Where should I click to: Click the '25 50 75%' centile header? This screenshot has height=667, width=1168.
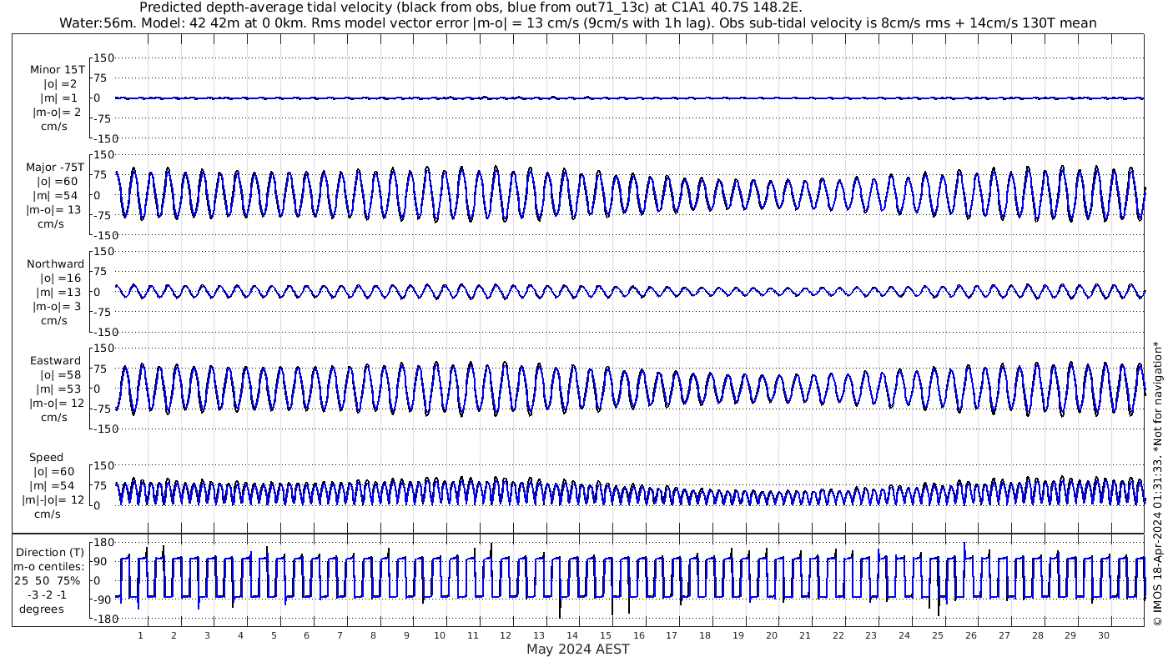48,581
